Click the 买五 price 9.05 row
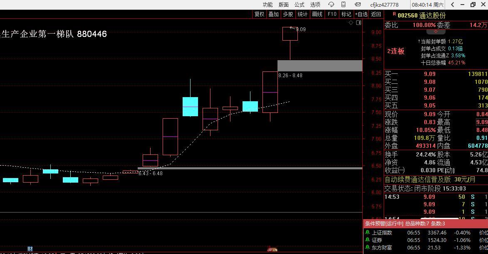The image size is (488, 254). click(x=436, y=105)
